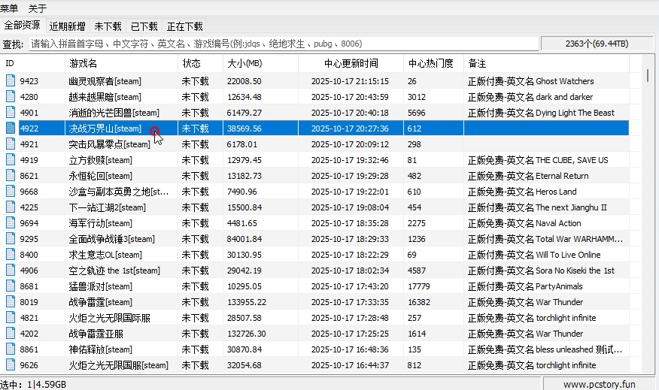Click the size value 133955.22
Screen dimensions: 659x390
(247, 302)
